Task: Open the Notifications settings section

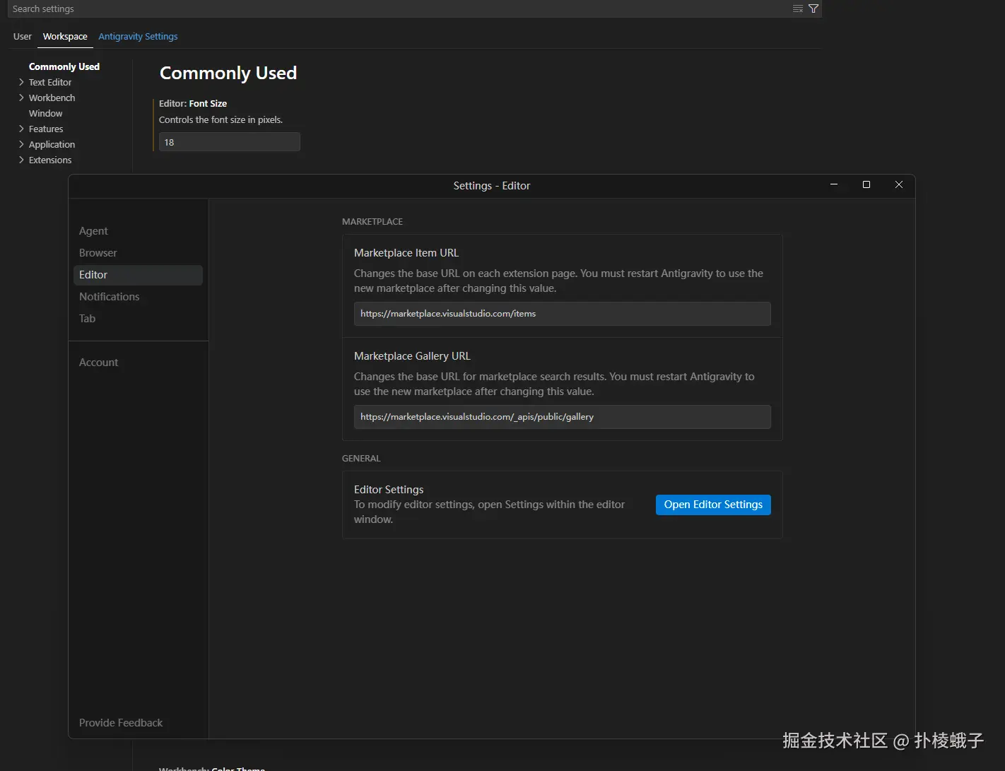Action: (109, 297)
